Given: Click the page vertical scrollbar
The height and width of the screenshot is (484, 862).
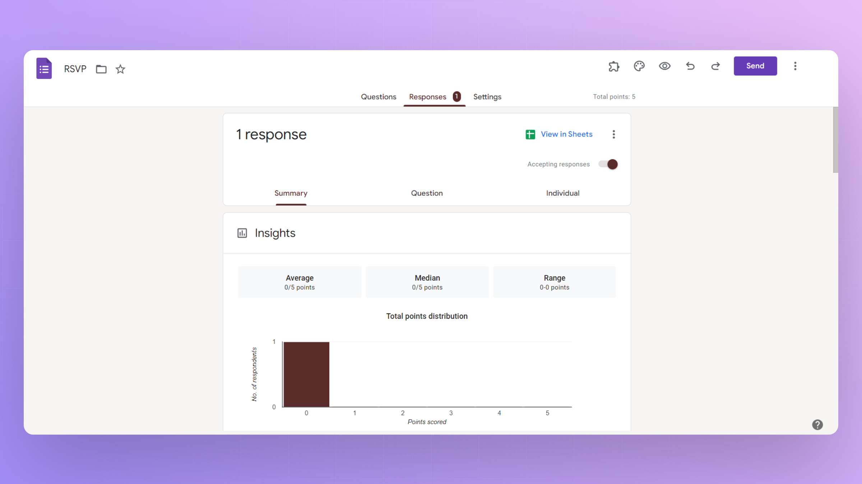Looking at the screenshot, I should 835,140.
